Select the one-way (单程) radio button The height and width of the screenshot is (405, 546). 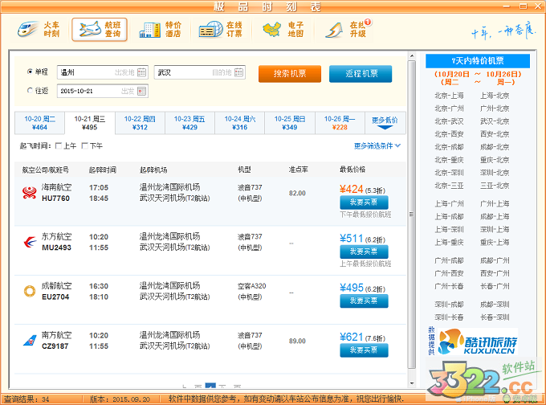pyautogui.click(x=31, y=72)
